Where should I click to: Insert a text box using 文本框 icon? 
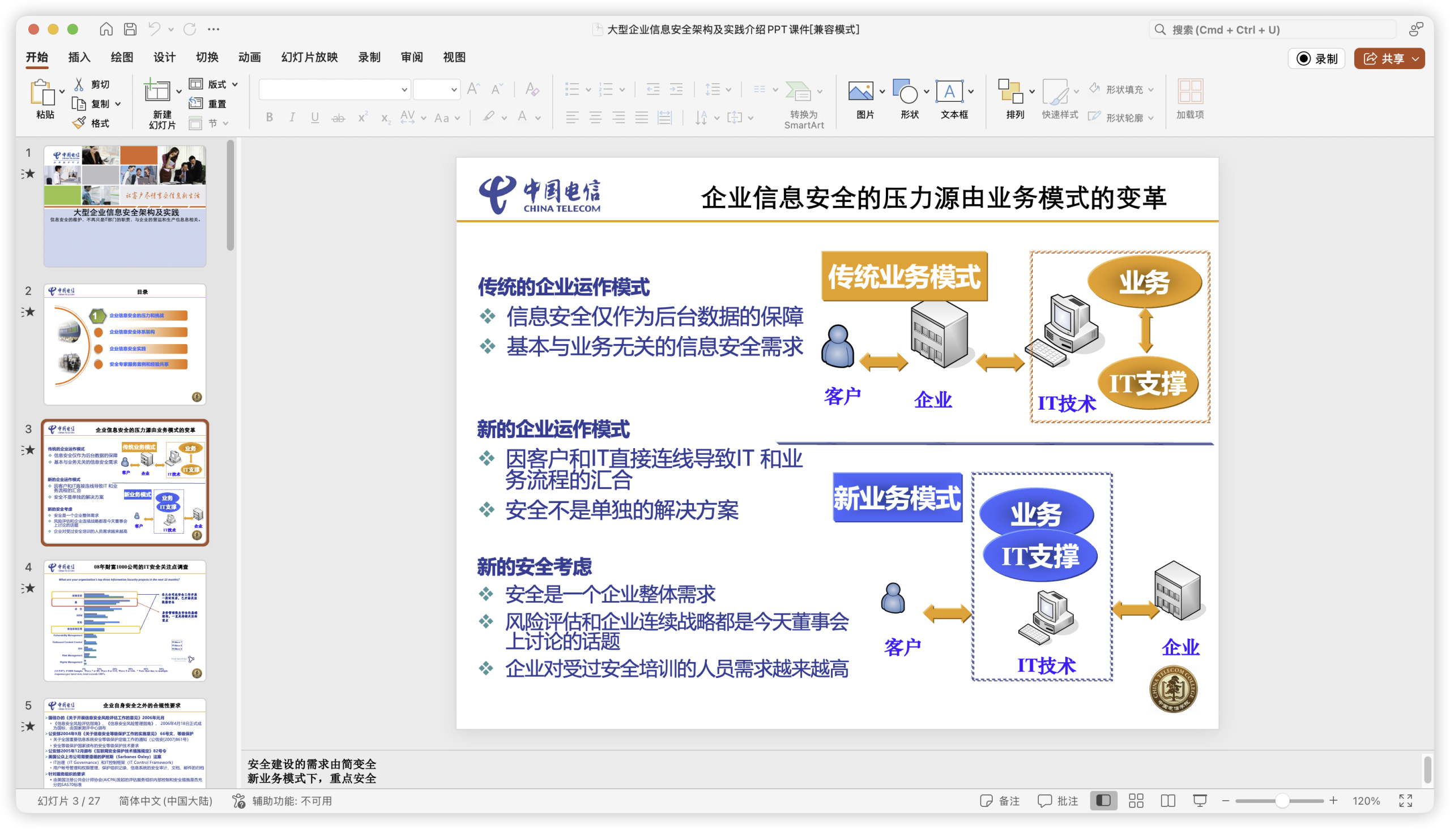[950, 92]
